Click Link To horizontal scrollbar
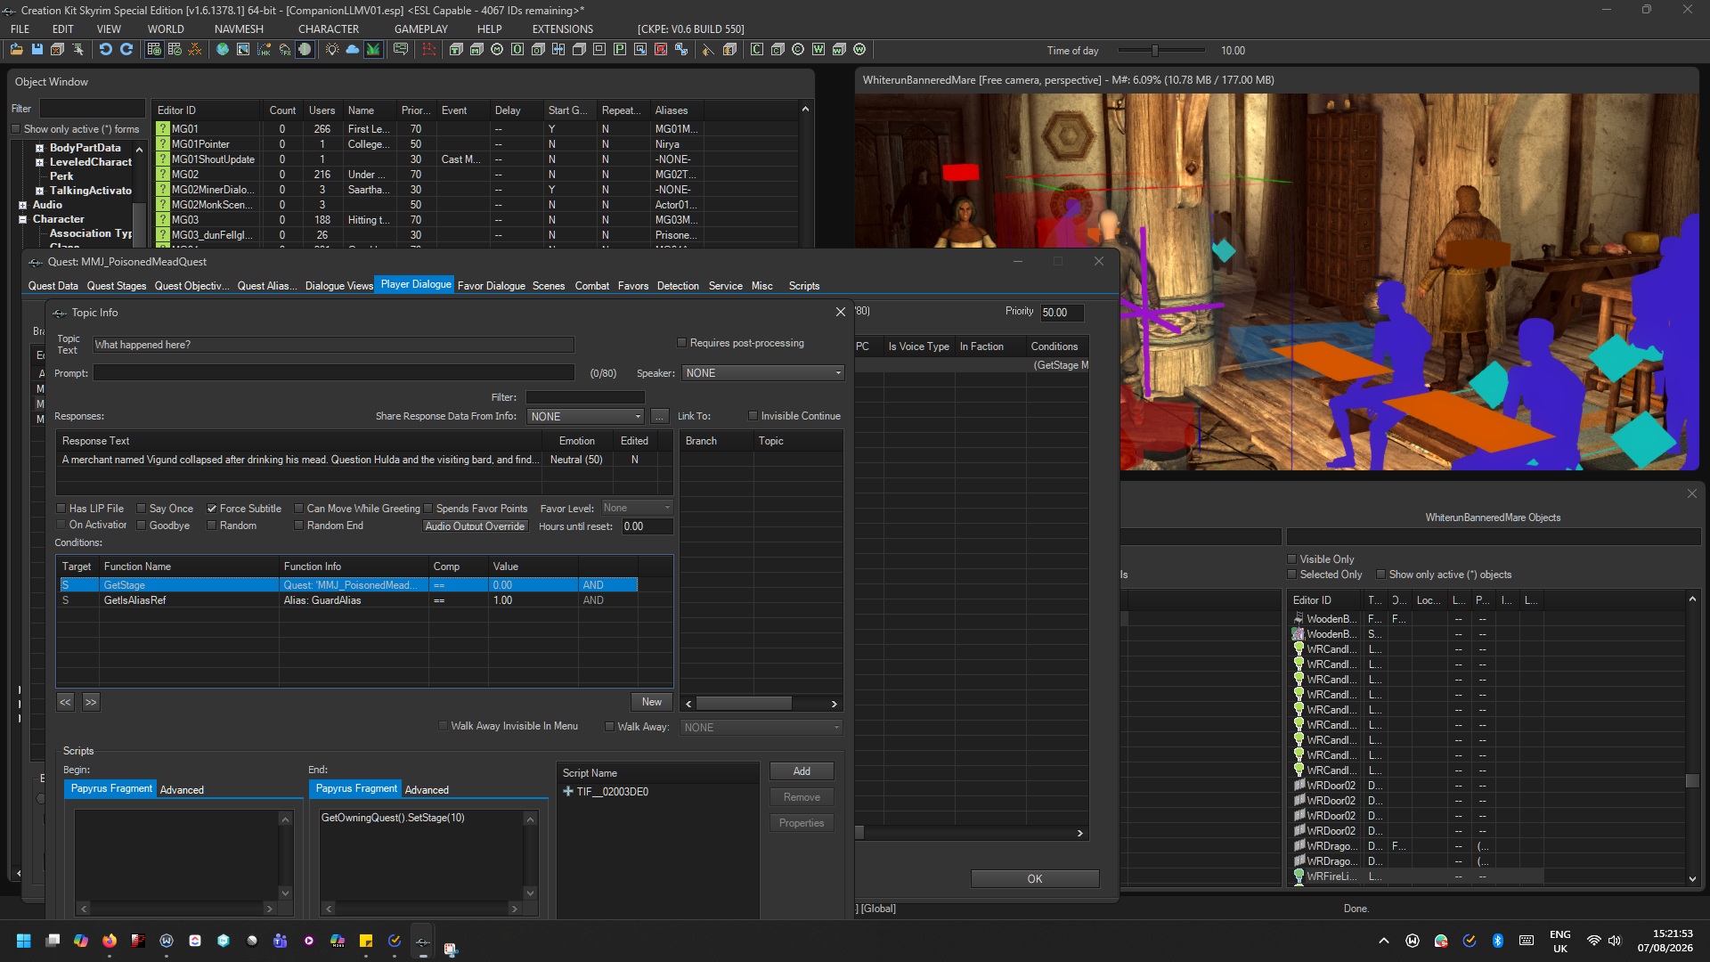Viewport: 1710px width, 962px height. [x=761, y=704]
